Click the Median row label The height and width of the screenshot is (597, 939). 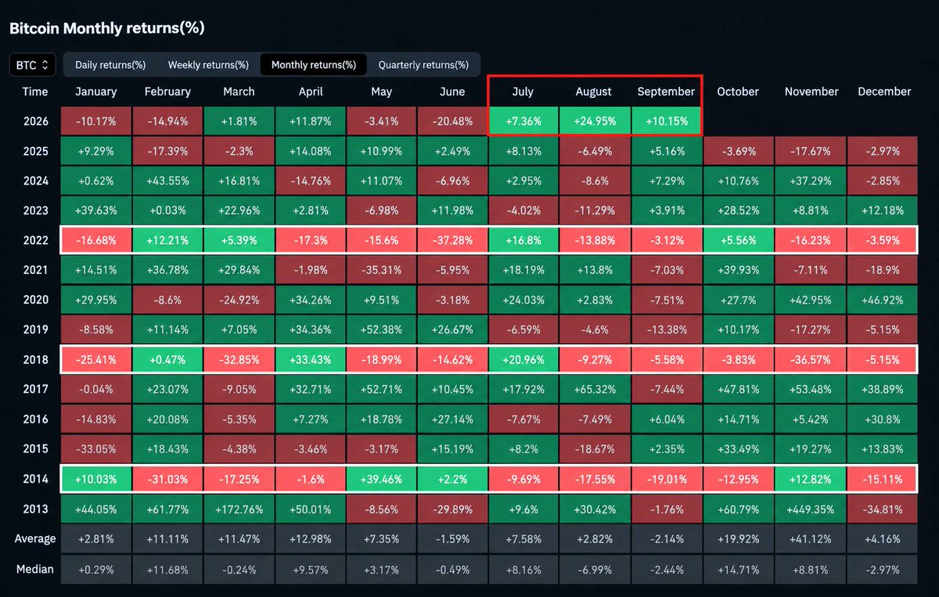[x=35, y=569]
